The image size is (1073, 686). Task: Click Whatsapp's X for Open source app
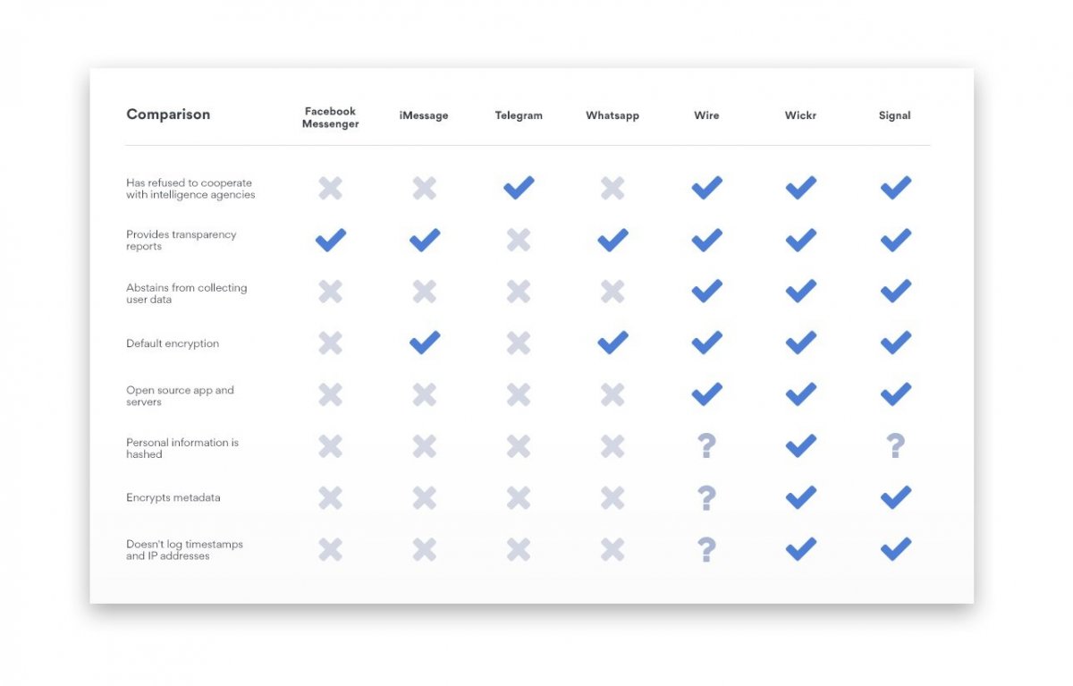(x=613, y=394)
